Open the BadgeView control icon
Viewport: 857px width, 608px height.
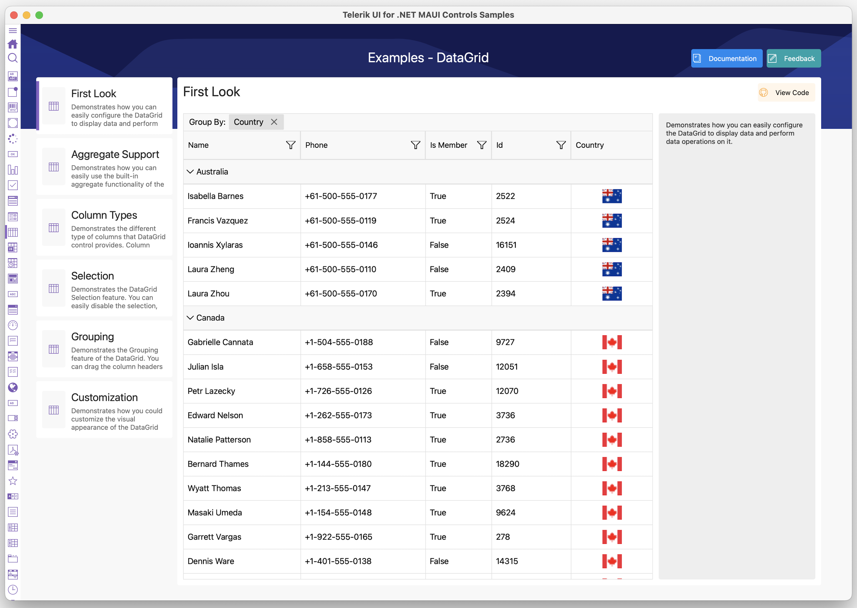(13, 92)
